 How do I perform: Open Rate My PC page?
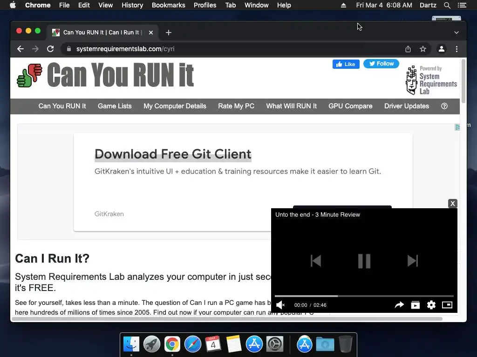coord(236,106)
